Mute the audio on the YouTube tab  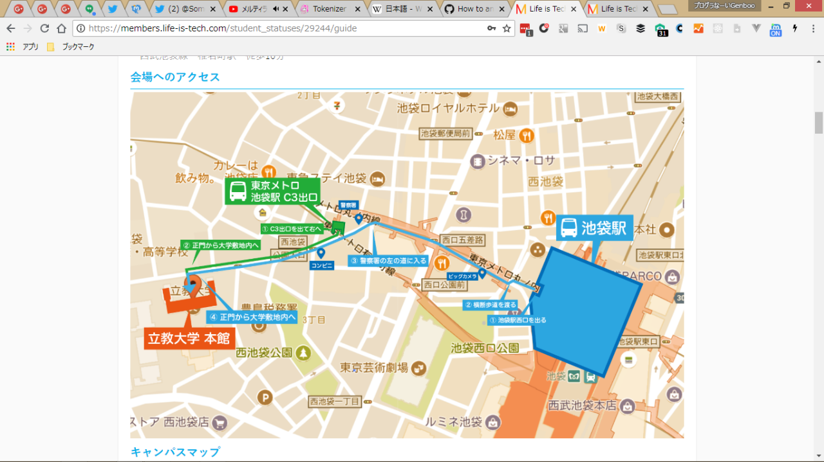click(x=276, y=9)
